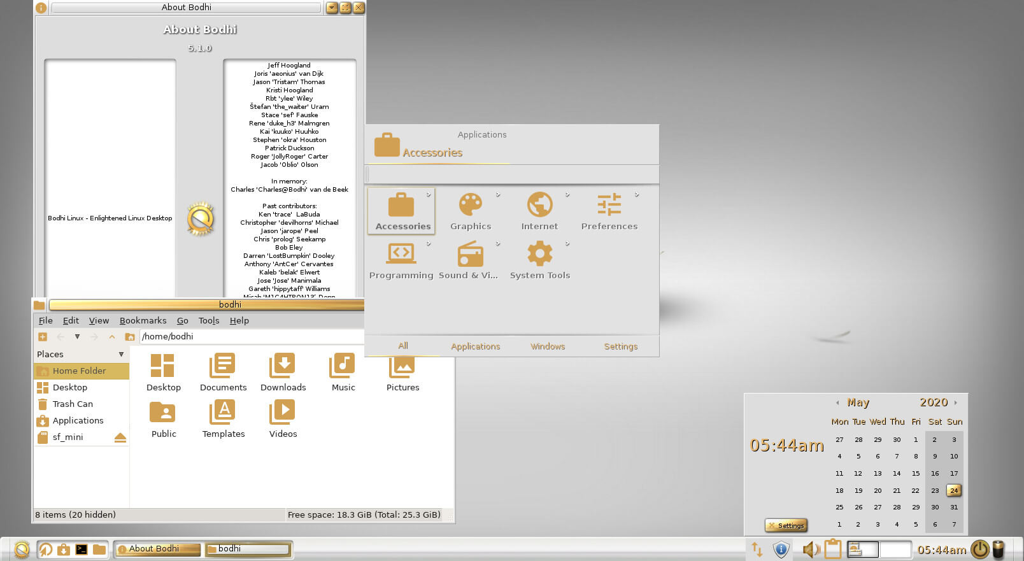Open the Graphics category

coord(471,211)
